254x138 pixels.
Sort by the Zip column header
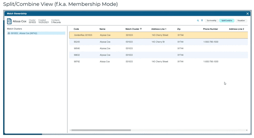179,29
